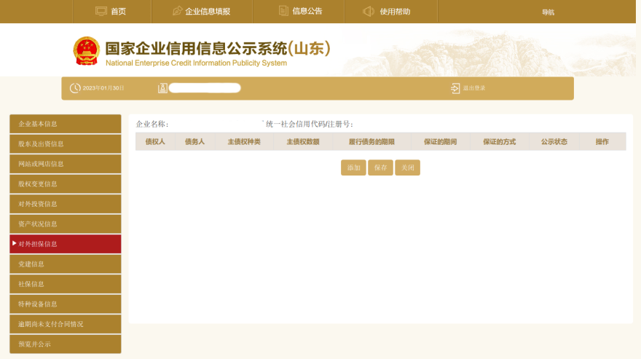
Task: Open 企业基本信息 in the sidebar
Action: click(x=66, y=124)
